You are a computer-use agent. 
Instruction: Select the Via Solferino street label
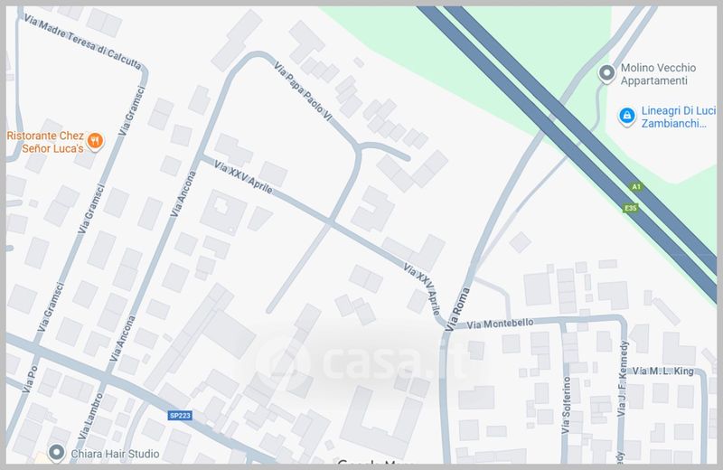tap(567, 405)
